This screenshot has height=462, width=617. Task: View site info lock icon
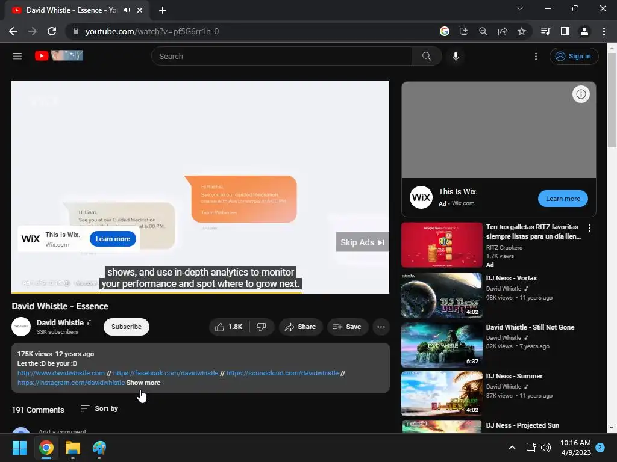[x=76, y=31]
